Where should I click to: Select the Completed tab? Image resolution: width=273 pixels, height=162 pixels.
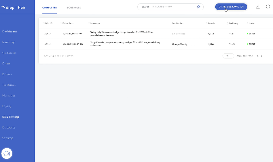pyautogui.click(x=50, y=8)
